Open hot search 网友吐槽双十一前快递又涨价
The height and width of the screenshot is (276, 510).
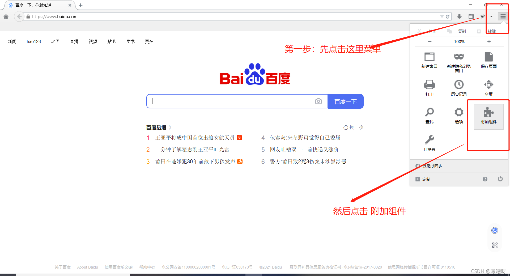(x=304, y=150)
